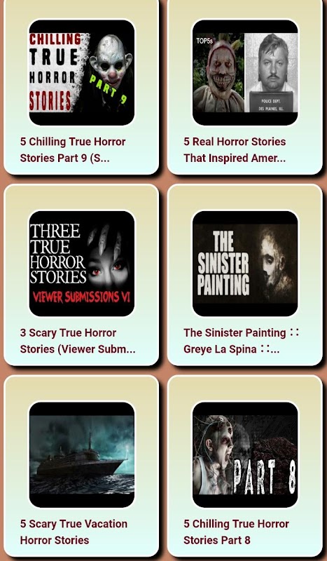Click title '5 Chilling True Horror Stories Part 9 (S...'

click(x=73, y=149)
